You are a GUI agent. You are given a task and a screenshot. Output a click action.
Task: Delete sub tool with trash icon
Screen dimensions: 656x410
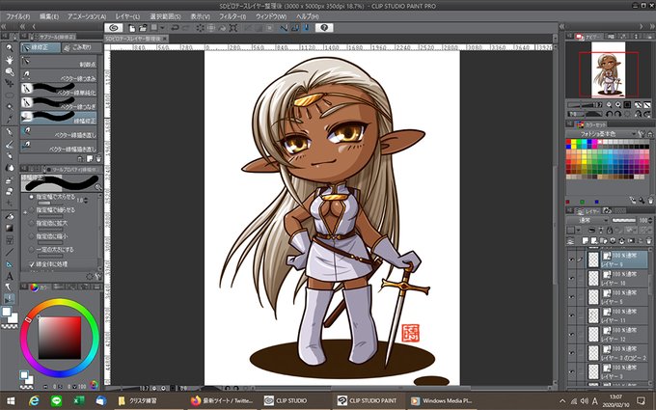click(x=98, y=158)
